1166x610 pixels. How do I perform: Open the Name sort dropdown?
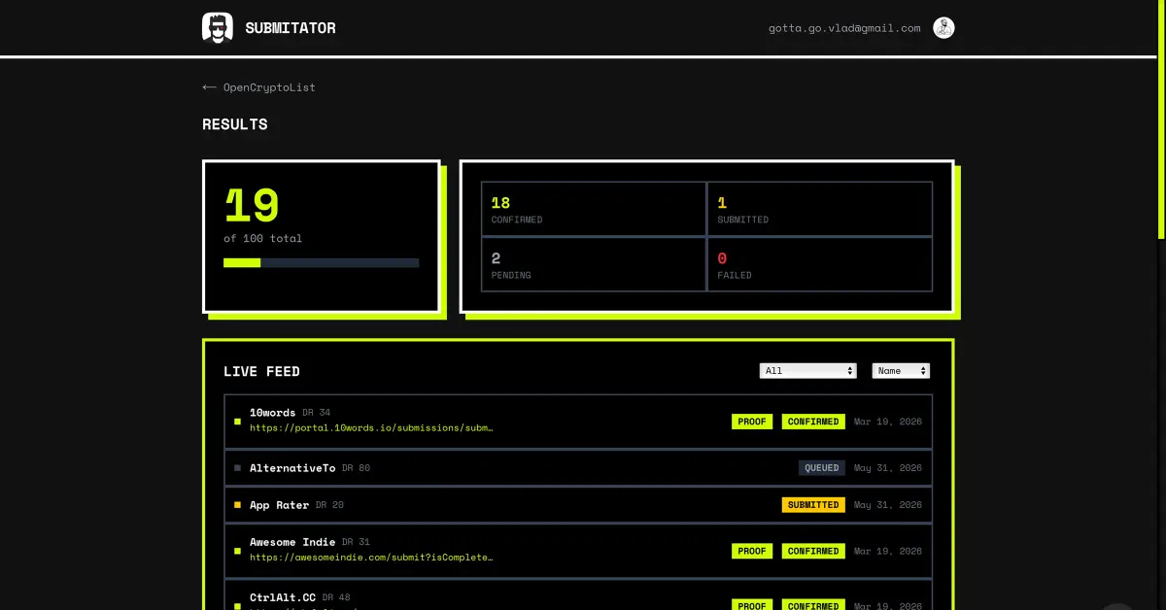coord(901,371)
